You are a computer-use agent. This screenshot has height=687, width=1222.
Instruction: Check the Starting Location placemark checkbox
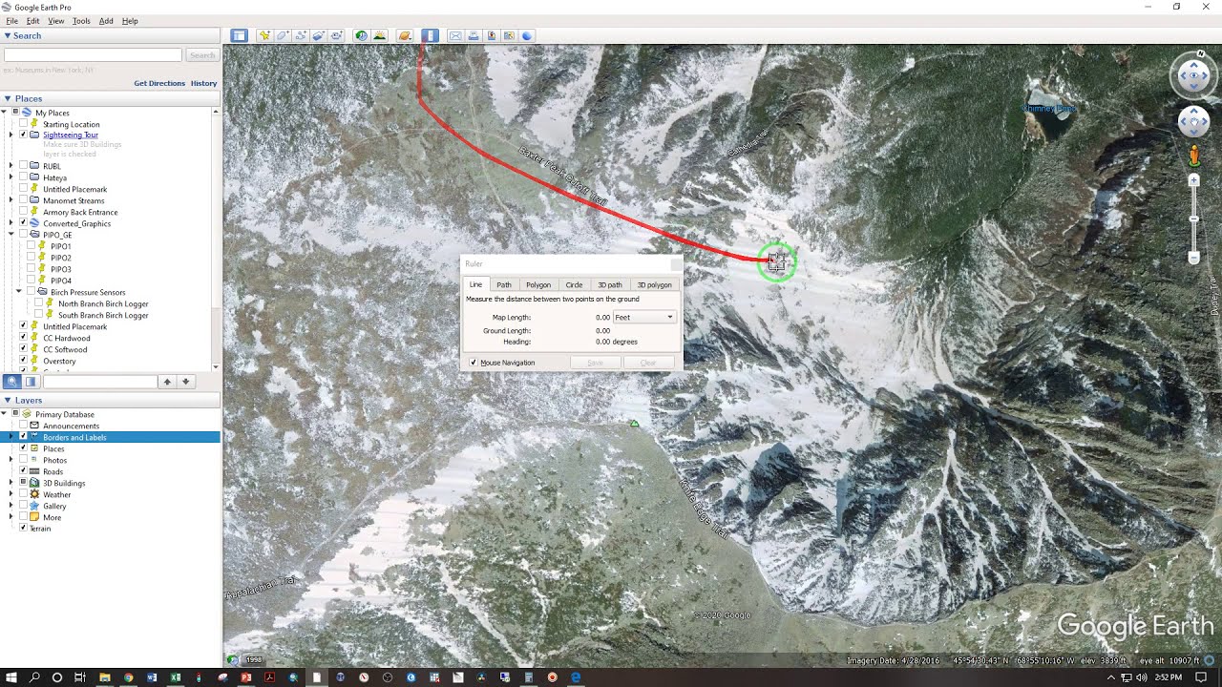click(23, 124)
